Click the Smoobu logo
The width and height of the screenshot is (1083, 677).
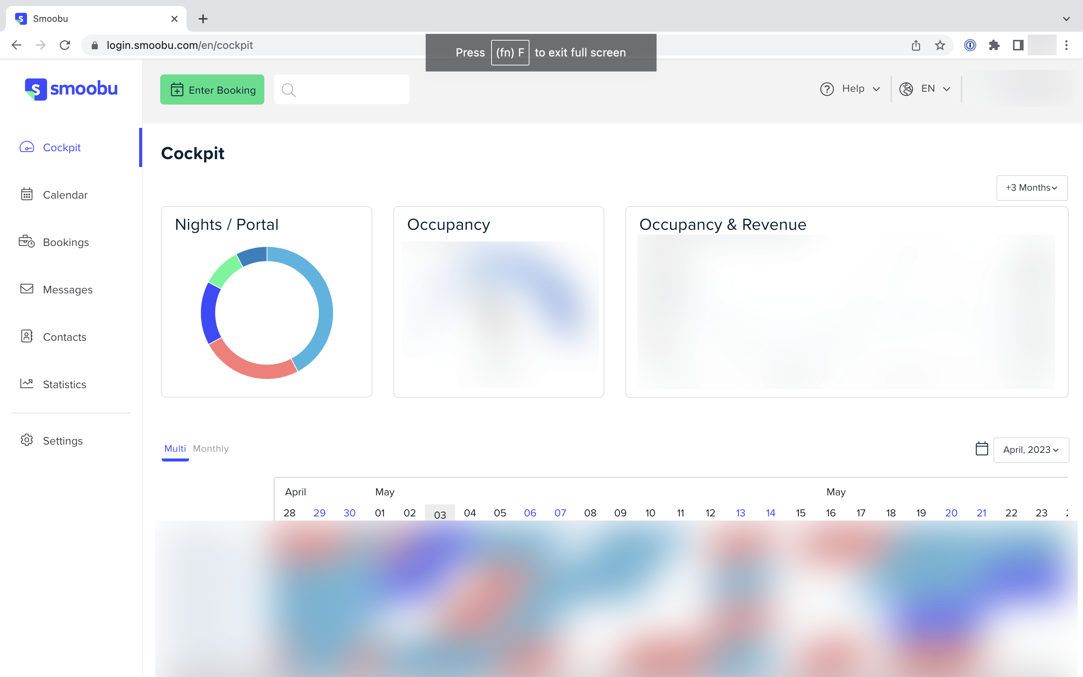71,89
